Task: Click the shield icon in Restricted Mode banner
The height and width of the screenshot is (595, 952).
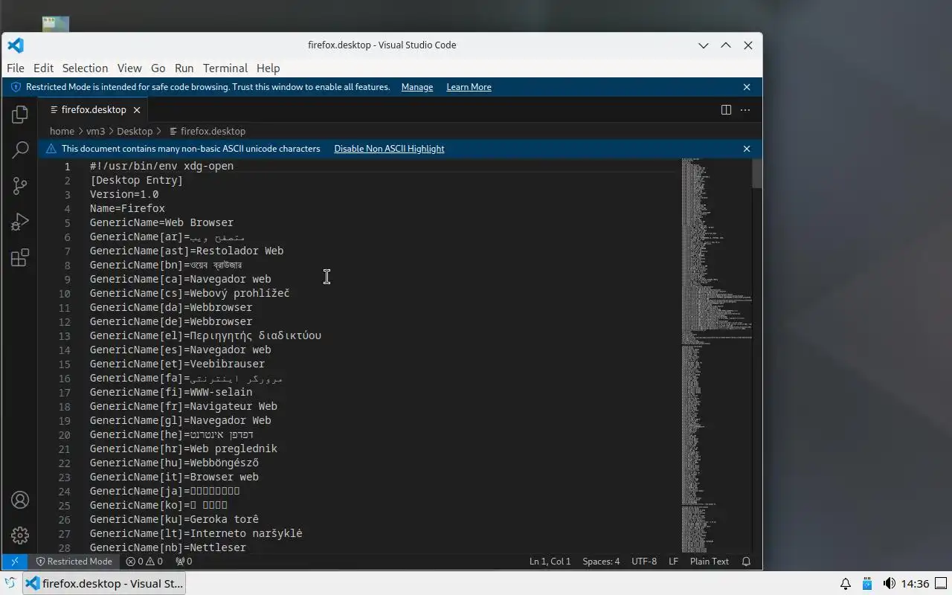Action: click(16, 87)
